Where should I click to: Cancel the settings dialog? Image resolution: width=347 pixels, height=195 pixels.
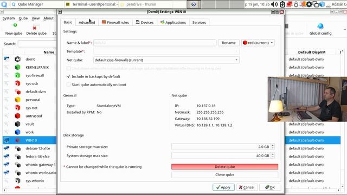point(247,187)
